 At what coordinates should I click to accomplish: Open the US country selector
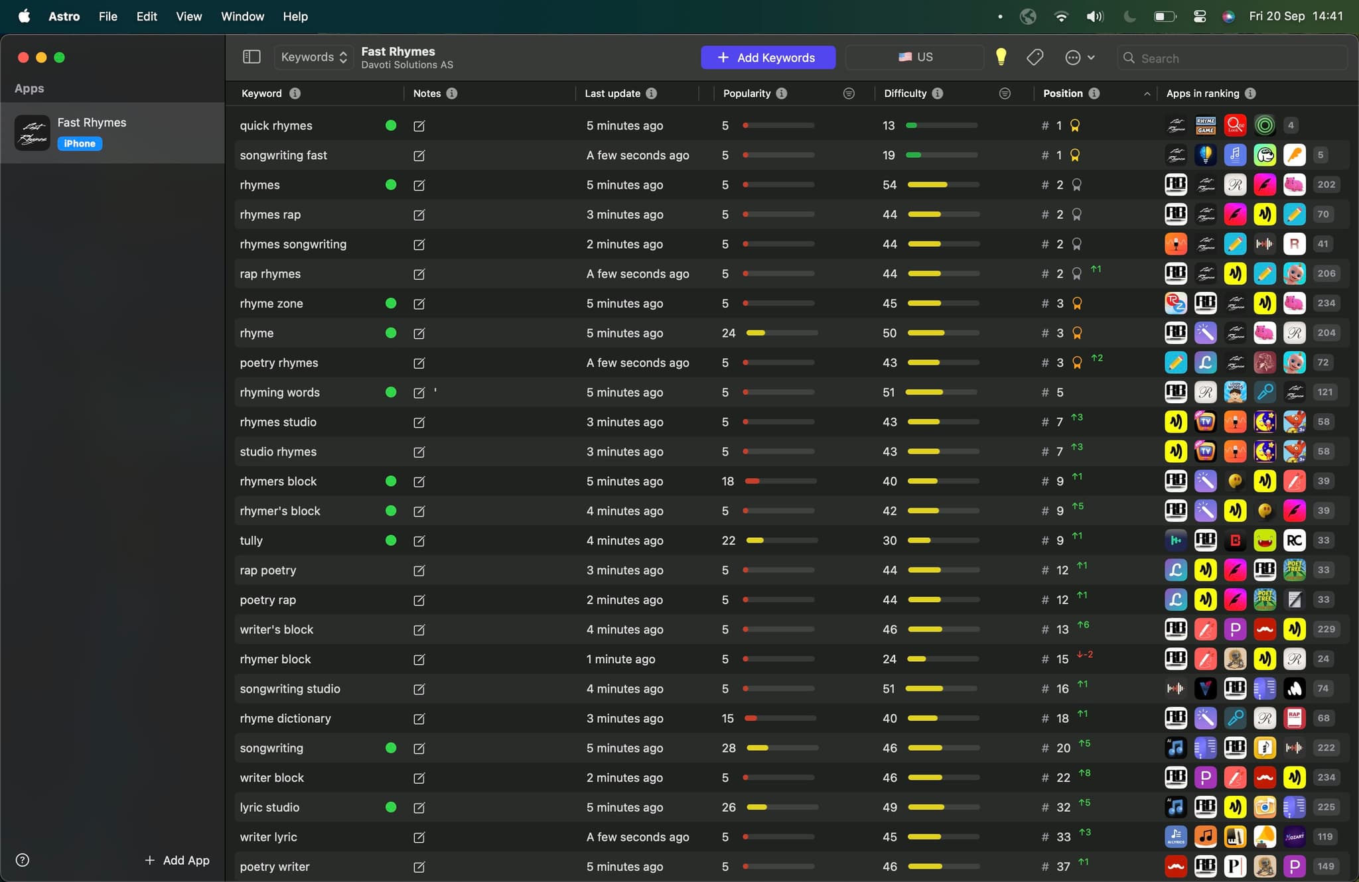click(x=915, y=57)
